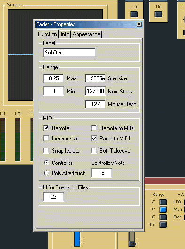Click the grey fader handle at bottom right
The width and height of the screenshot is (185, 249).
(x=132, y=244)
